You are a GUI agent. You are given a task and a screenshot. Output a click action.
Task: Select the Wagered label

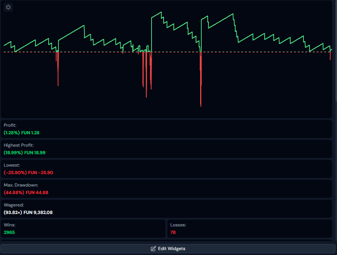pos(14,205)
